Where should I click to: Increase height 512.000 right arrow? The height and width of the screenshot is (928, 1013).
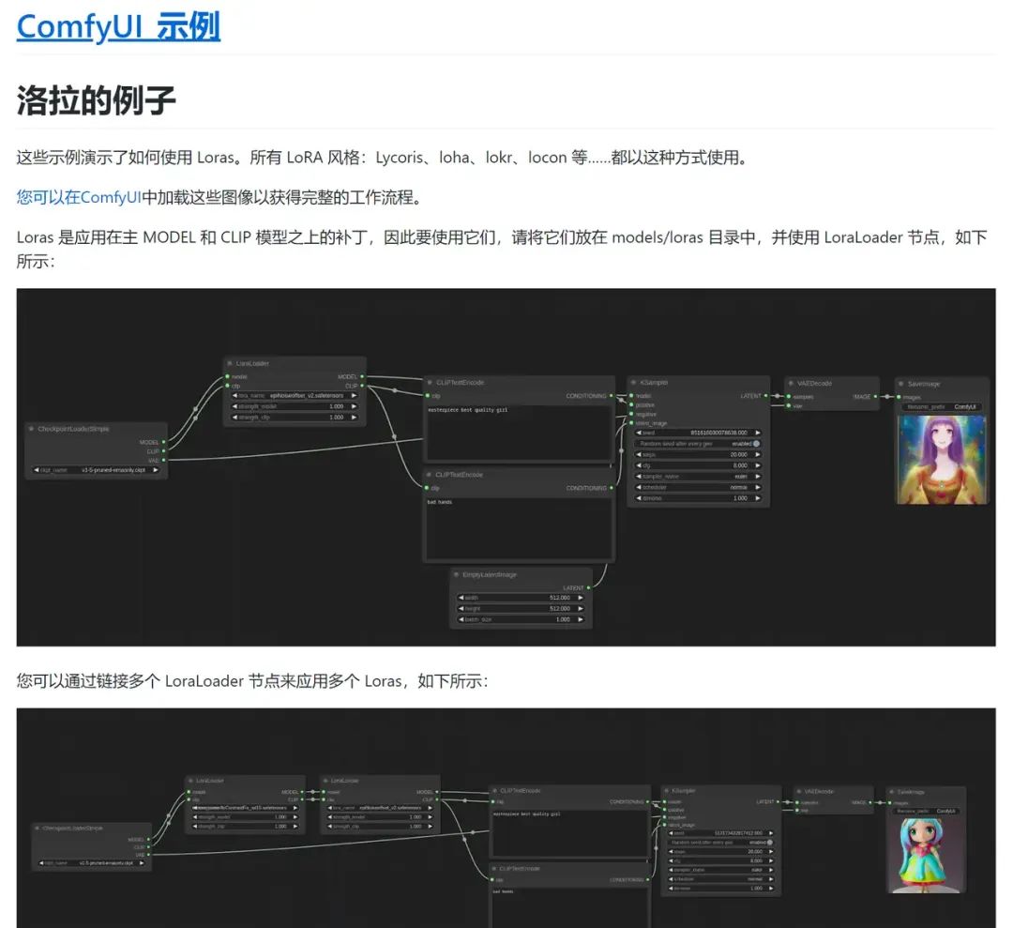click(581, 608)
